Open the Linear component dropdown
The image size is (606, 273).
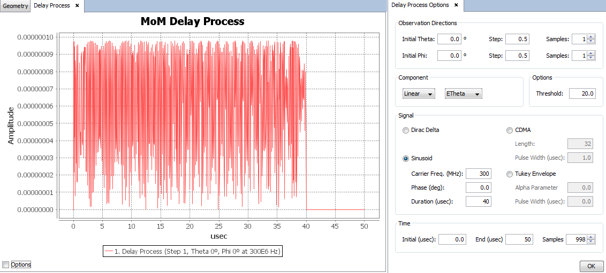(x=419, y=94)
